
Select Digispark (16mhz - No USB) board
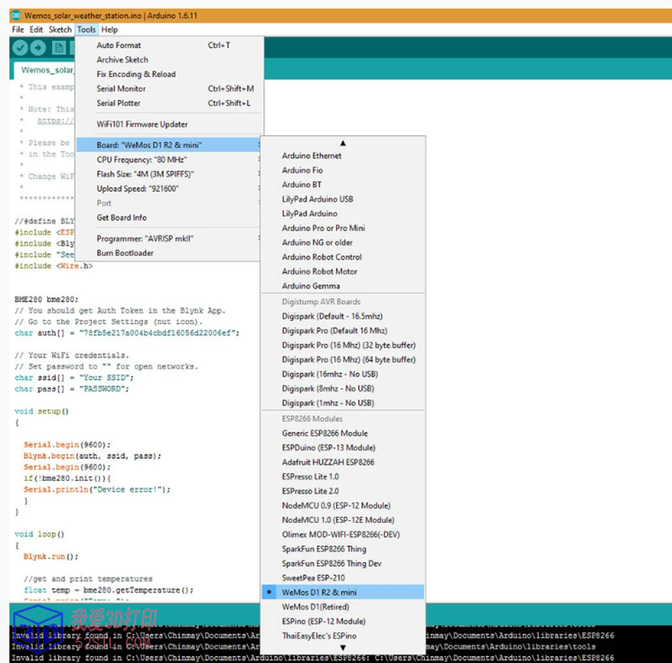343,374
